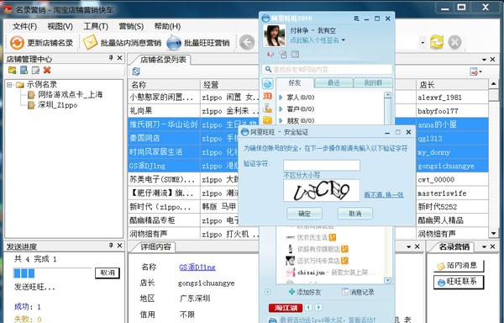Pin the 店铺管理中心 panel
Viewport: 504px width, 323px height.
point(111,58)
